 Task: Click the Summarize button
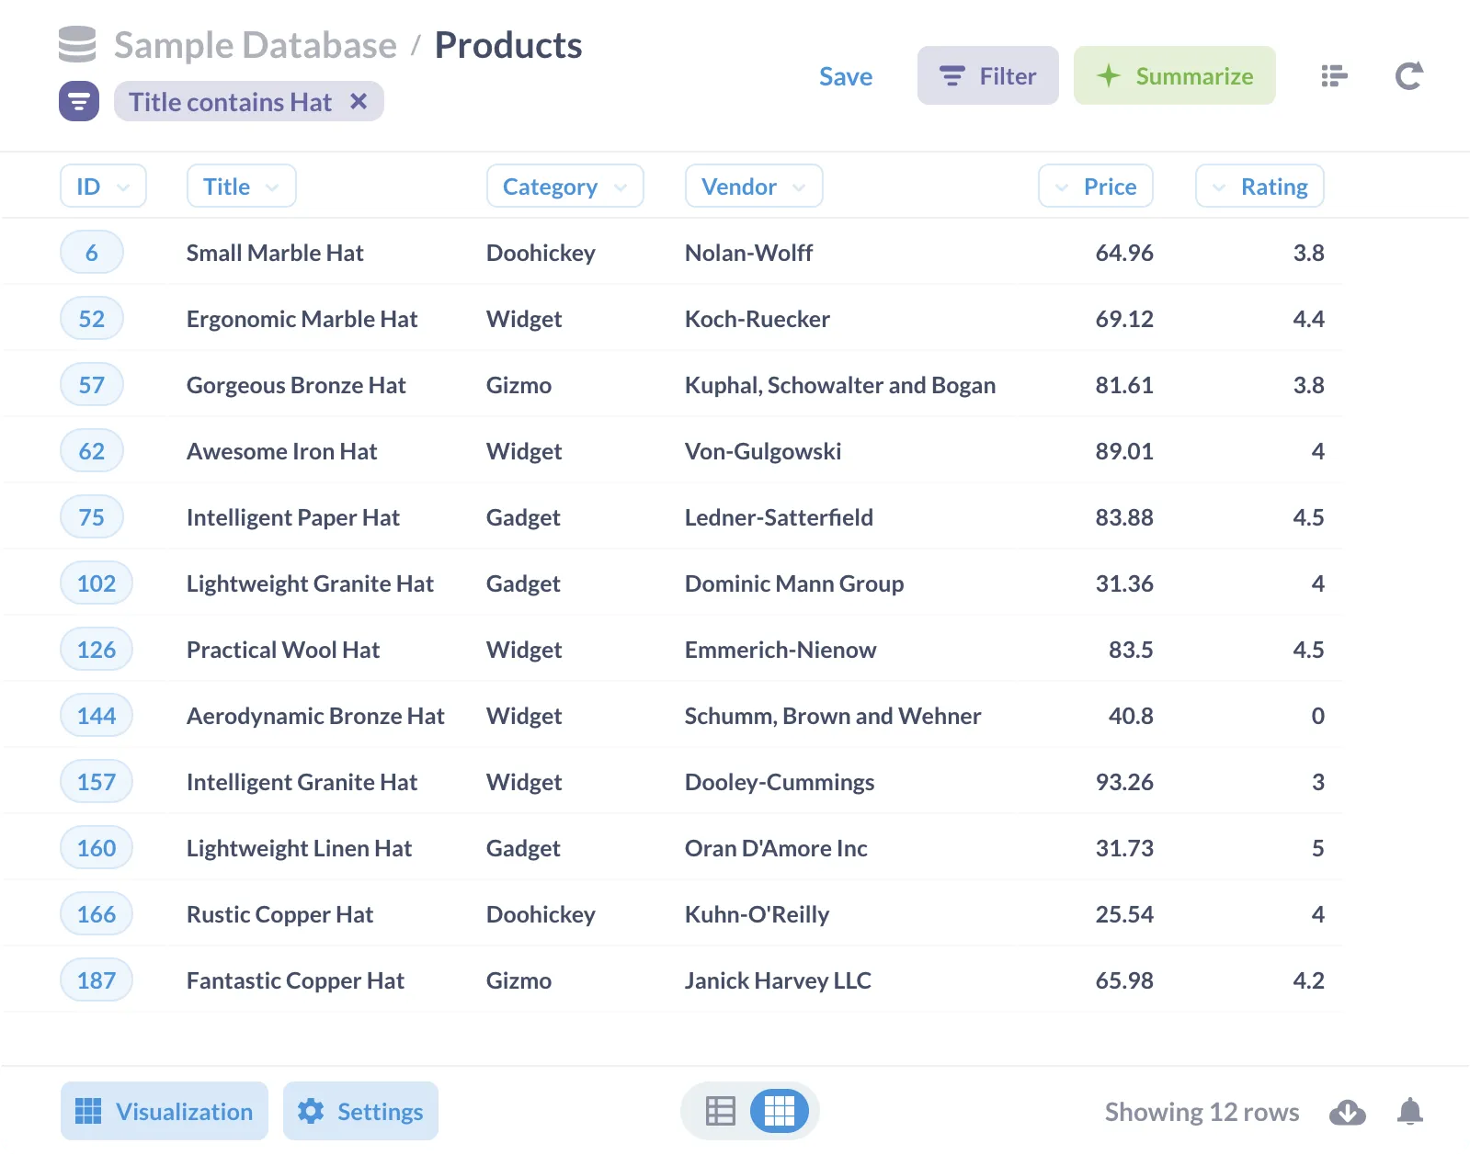pos(1174,75)
